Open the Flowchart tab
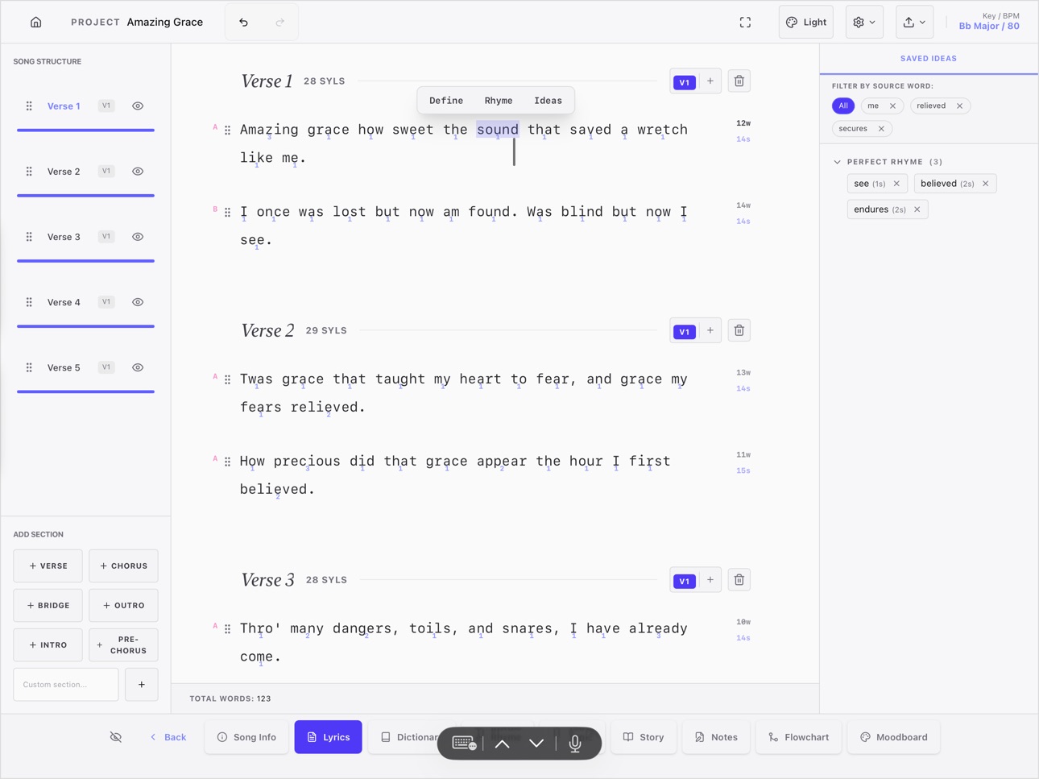1039x779 pixels. (799, 737)
